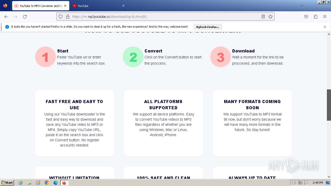The image size is (331, 186).
Task: Open the network tray icon
Action: tap(300, 183)
